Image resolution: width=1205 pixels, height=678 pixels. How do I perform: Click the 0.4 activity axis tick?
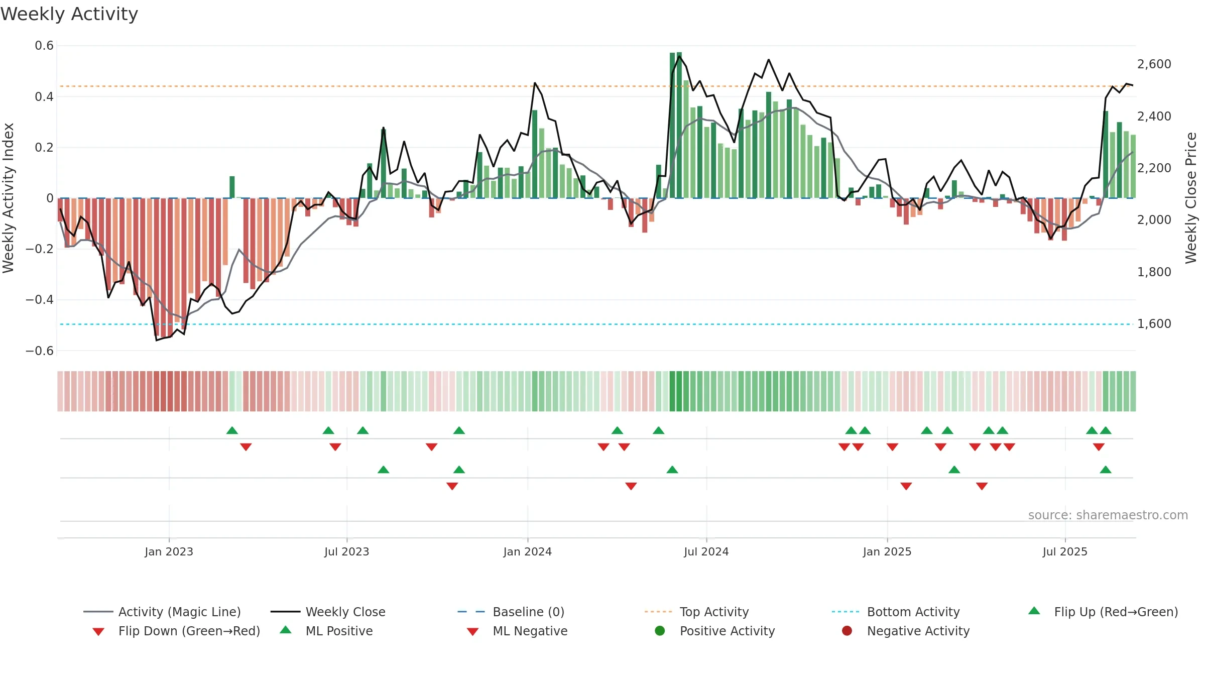44,96
